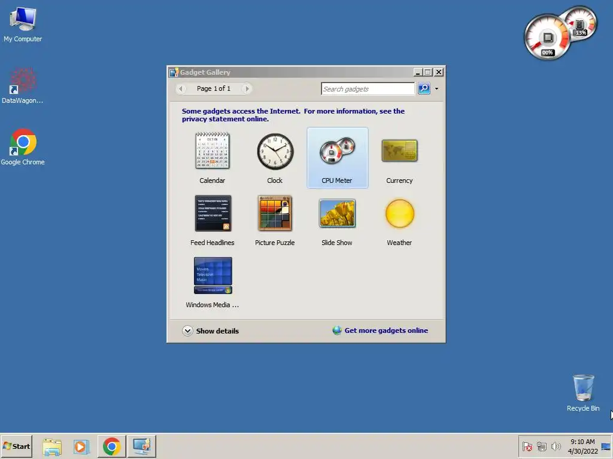Click the taskbar clock showing 9:10 AM
The height and width of the screenshot is (459, 613).
point(582,446)
